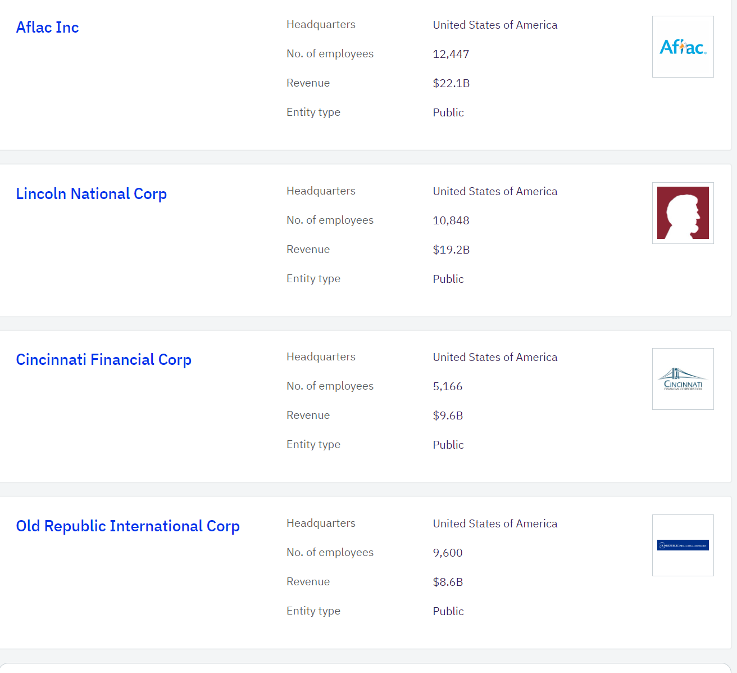Click the Headquarters label in Aflac's card
This screenshot has width=737, height=673.
pos(321,25)
